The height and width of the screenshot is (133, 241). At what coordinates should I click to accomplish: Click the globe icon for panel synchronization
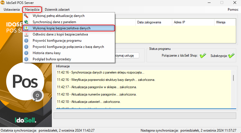(26, 22)
